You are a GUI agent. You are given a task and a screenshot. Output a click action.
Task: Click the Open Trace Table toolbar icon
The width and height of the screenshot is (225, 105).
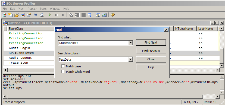[x=23, y=15]
